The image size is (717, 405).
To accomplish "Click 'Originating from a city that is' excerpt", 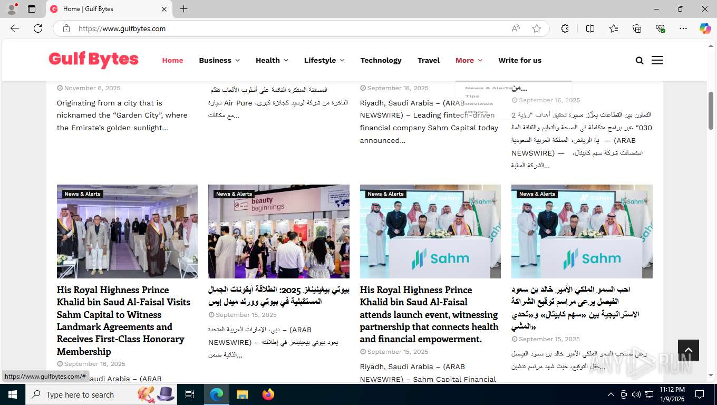I will (x=110, y=103).
